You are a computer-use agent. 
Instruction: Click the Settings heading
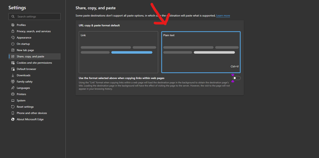click(x=17, y=8)
